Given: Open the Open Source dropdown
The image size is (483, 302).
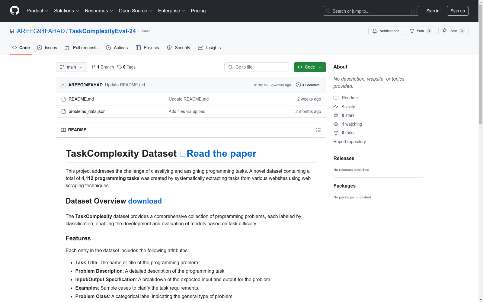Looking at the screenshot, I should [x=136, y=11].
